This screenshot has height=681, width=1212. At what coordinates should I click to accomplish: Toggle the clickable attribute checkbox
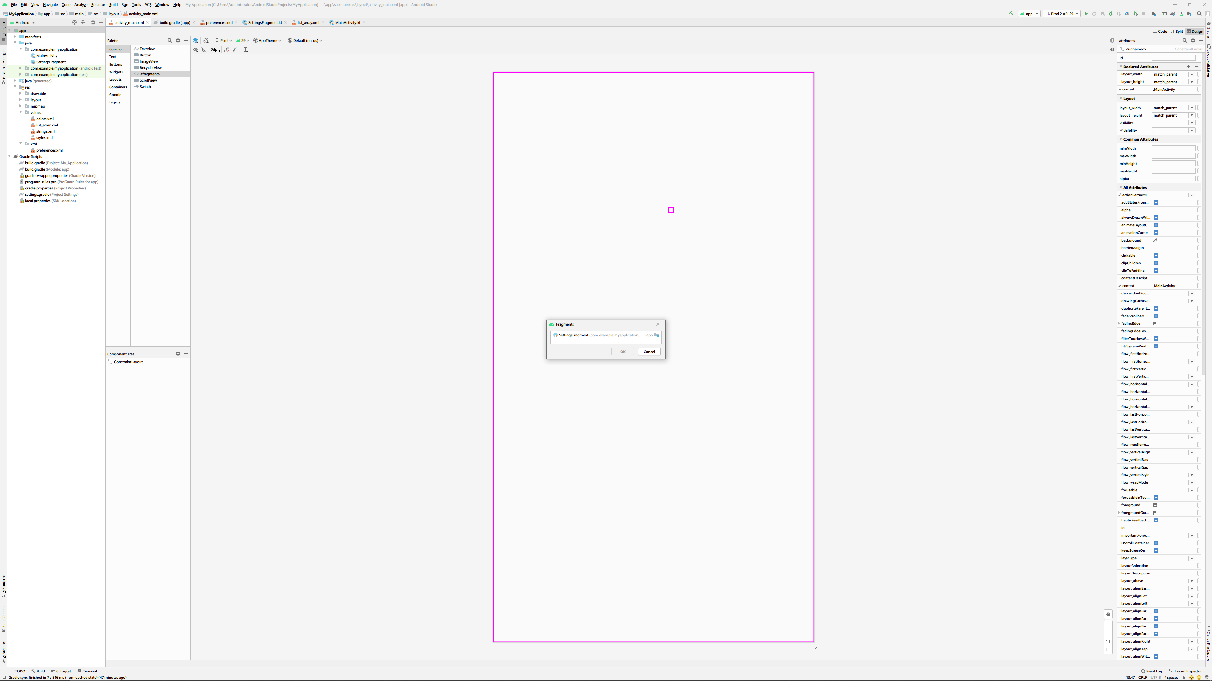[1156, 255]
